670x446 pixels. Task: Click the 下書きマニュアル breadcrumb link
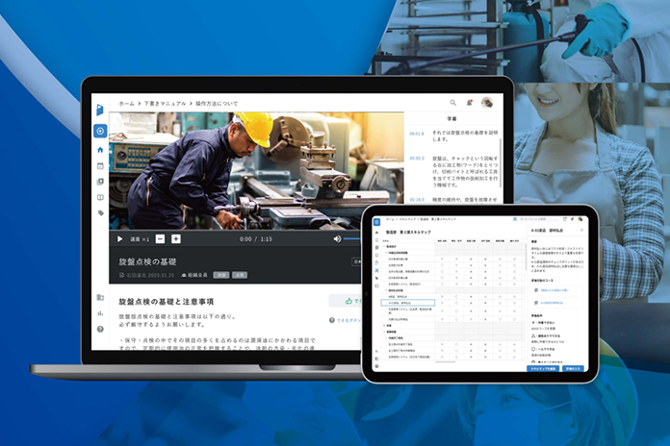(163, 102)
